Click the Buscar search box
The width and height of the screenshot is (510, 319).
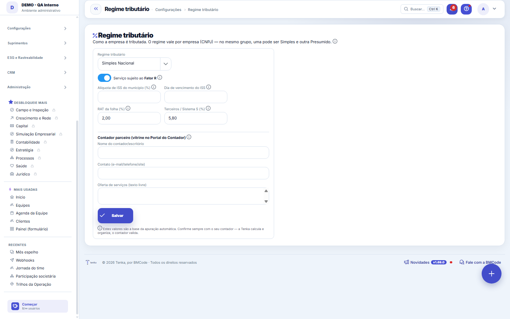pyautogui.click(x=422, y=9)
